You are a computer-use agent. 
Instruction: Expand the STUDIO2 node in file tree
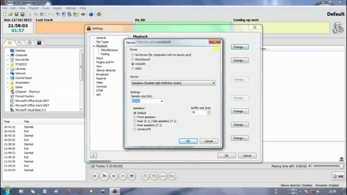coord(8,64)
